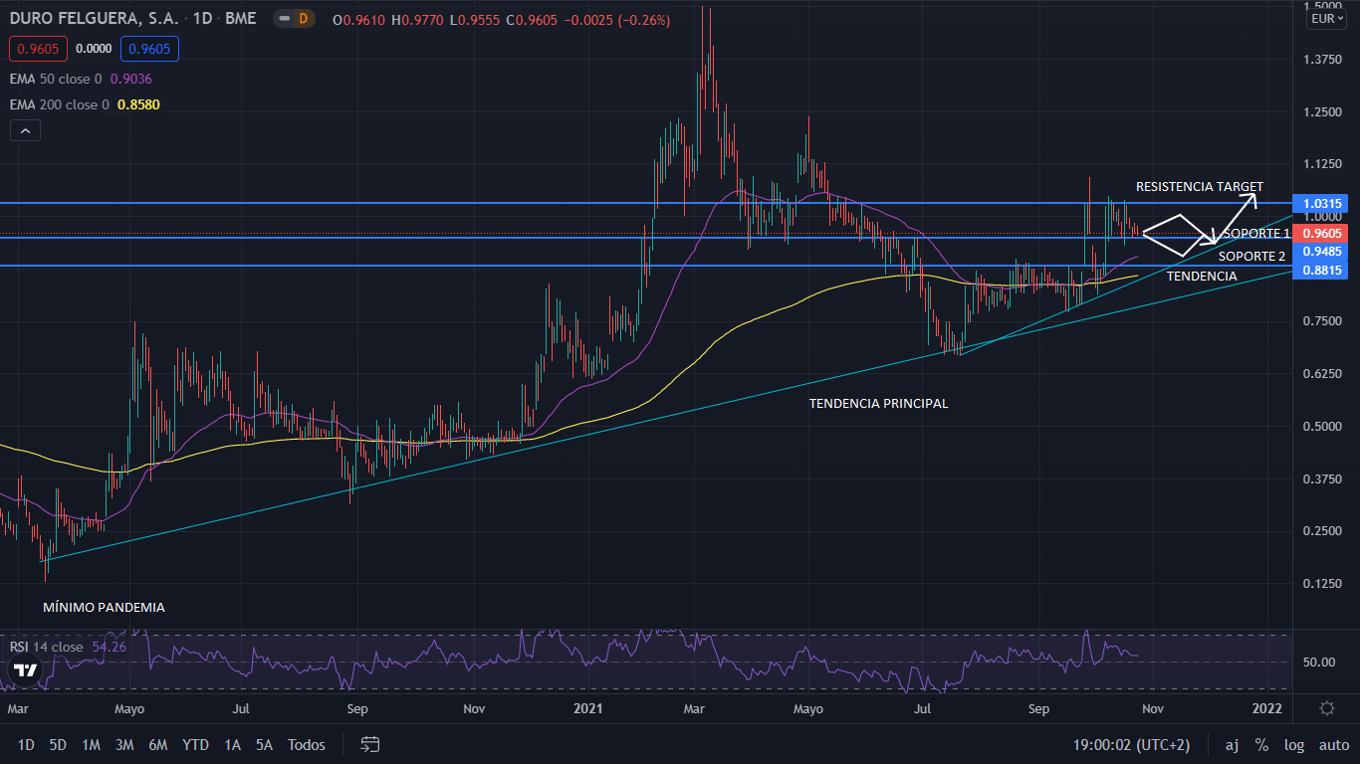Toggle the auto scale option
1360x764 pixels.
point(1333,745)
